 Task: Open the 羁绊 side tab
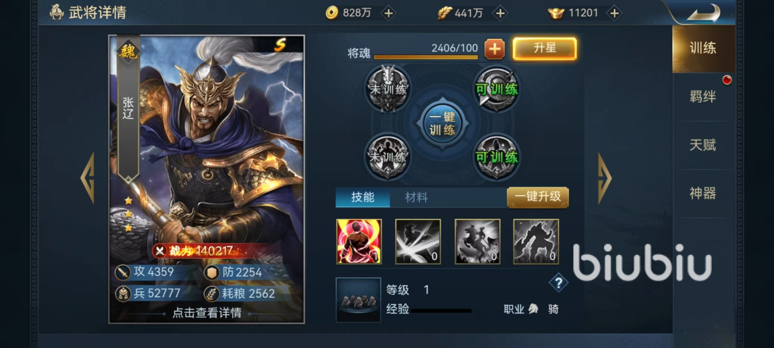pyautogui.click(x=703, y=97)
